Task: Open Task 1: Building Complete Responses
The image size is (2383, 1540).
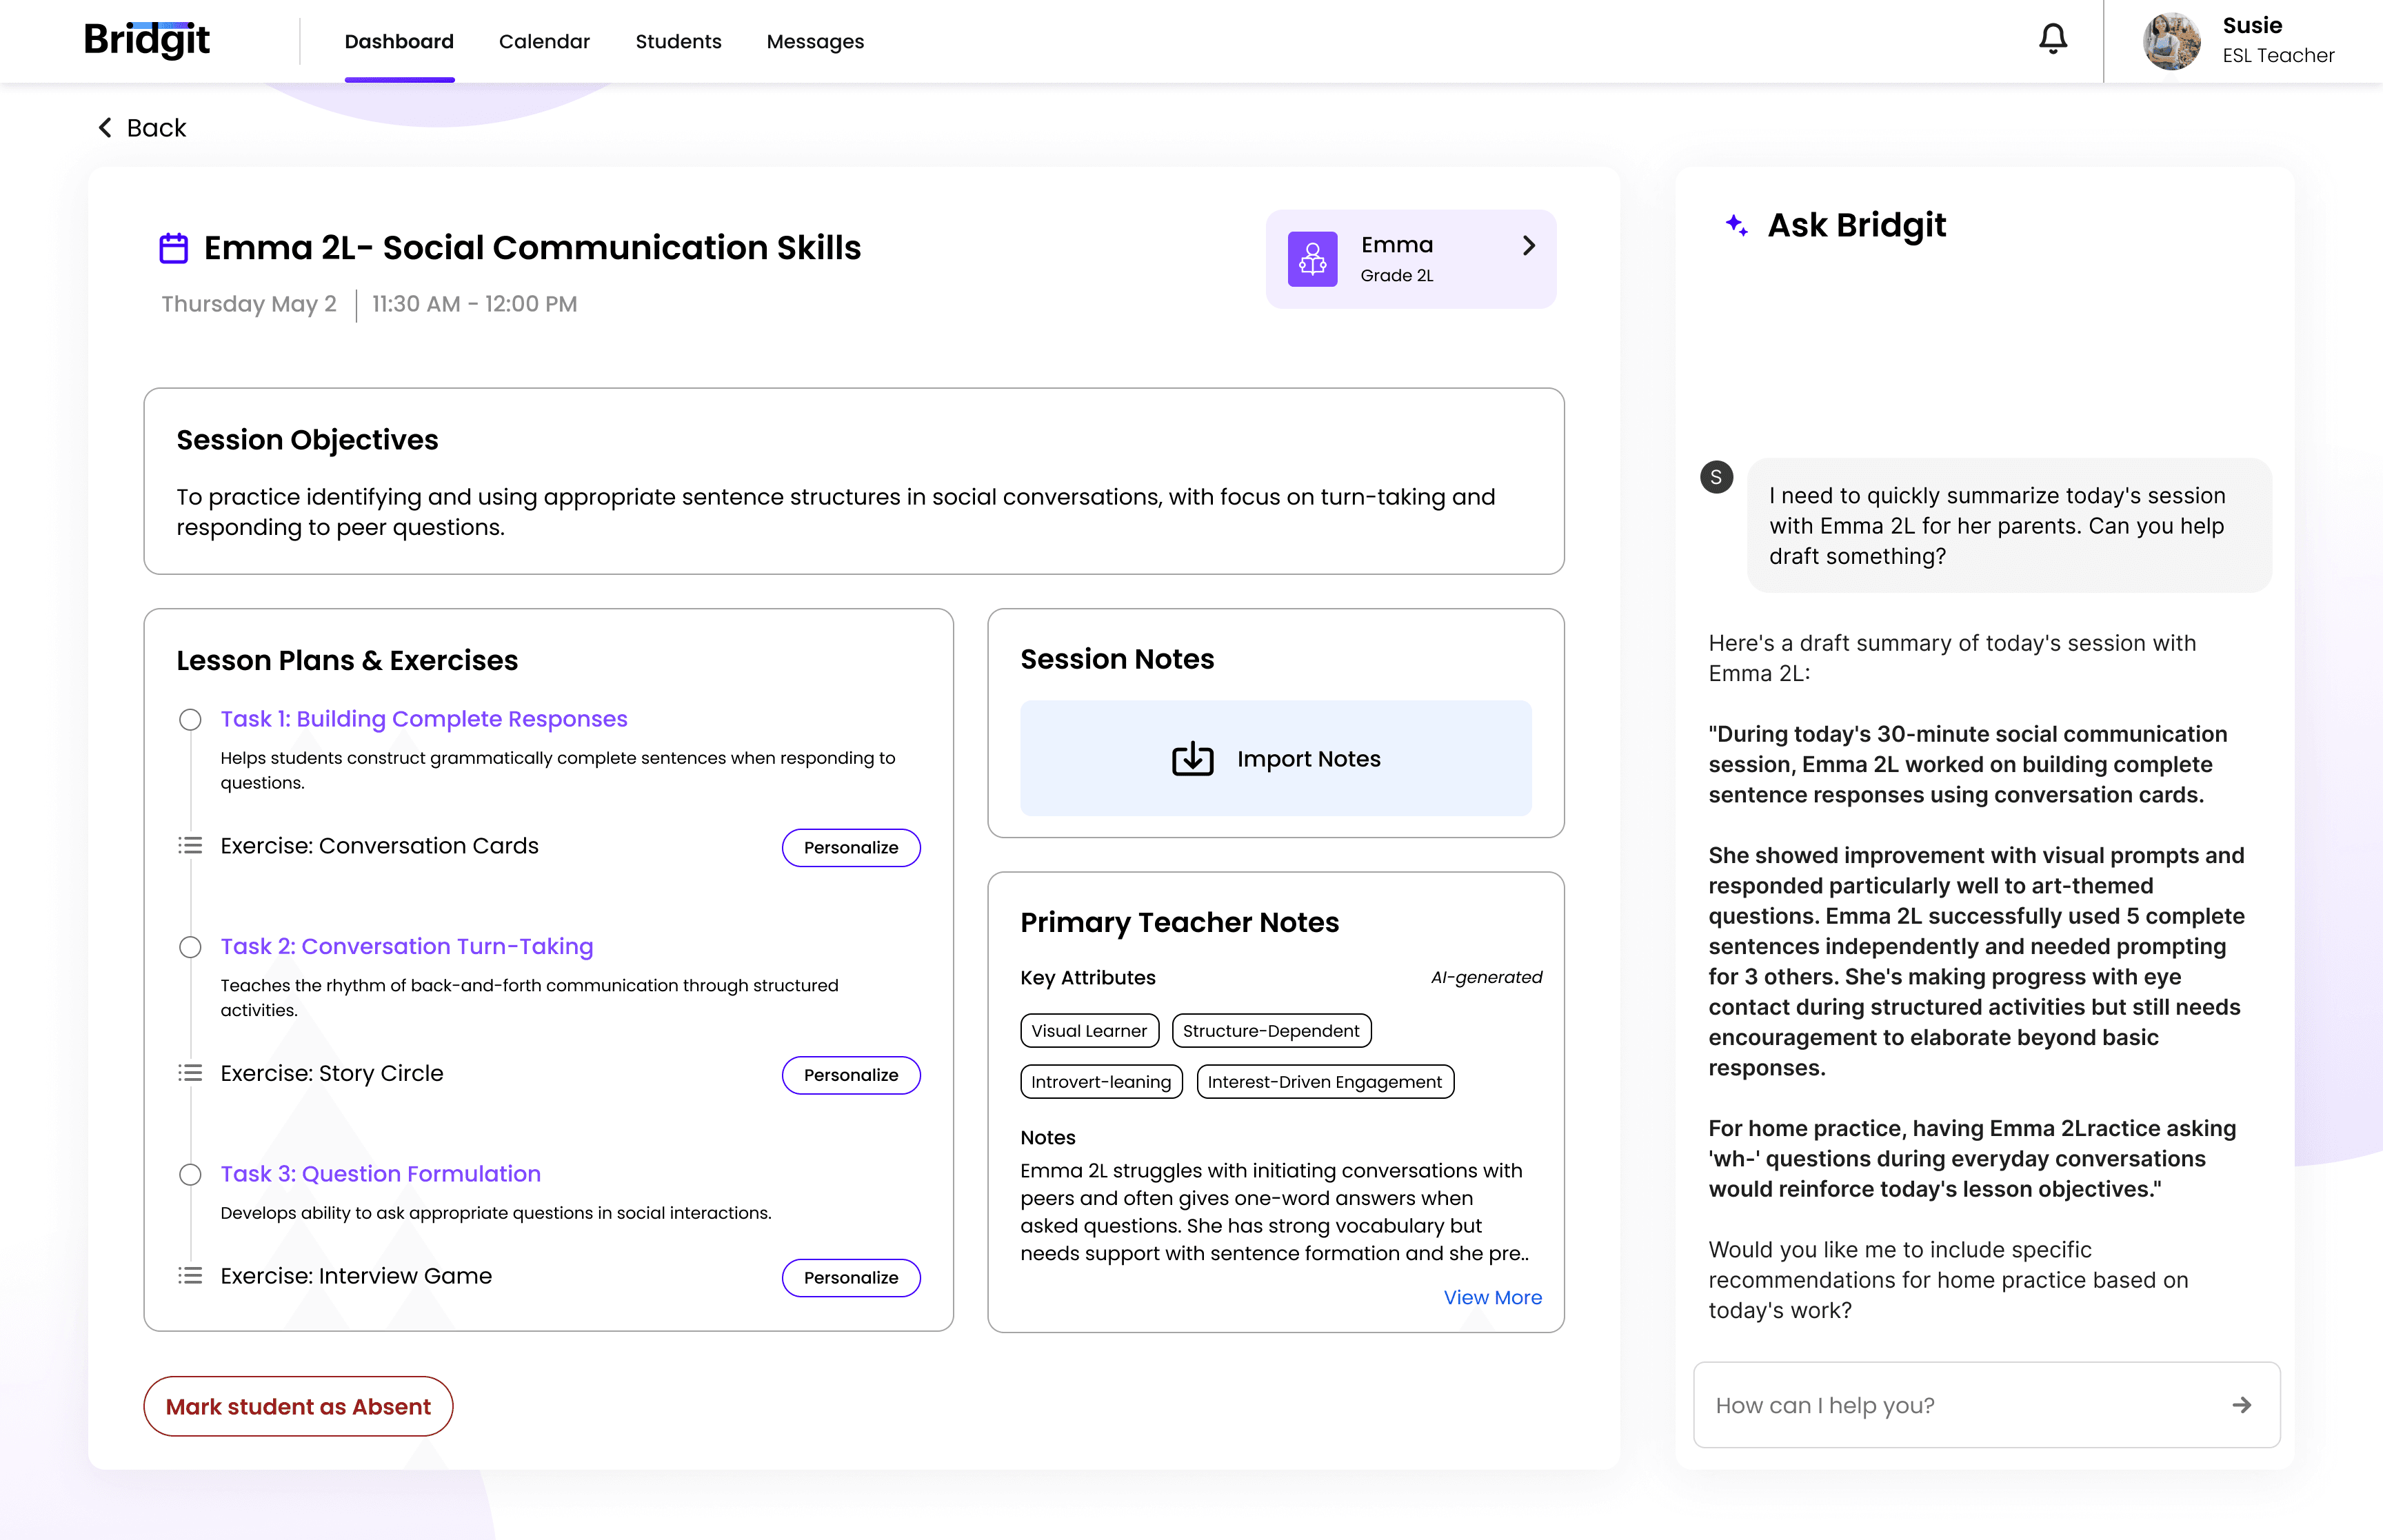Action: point(424,719)
